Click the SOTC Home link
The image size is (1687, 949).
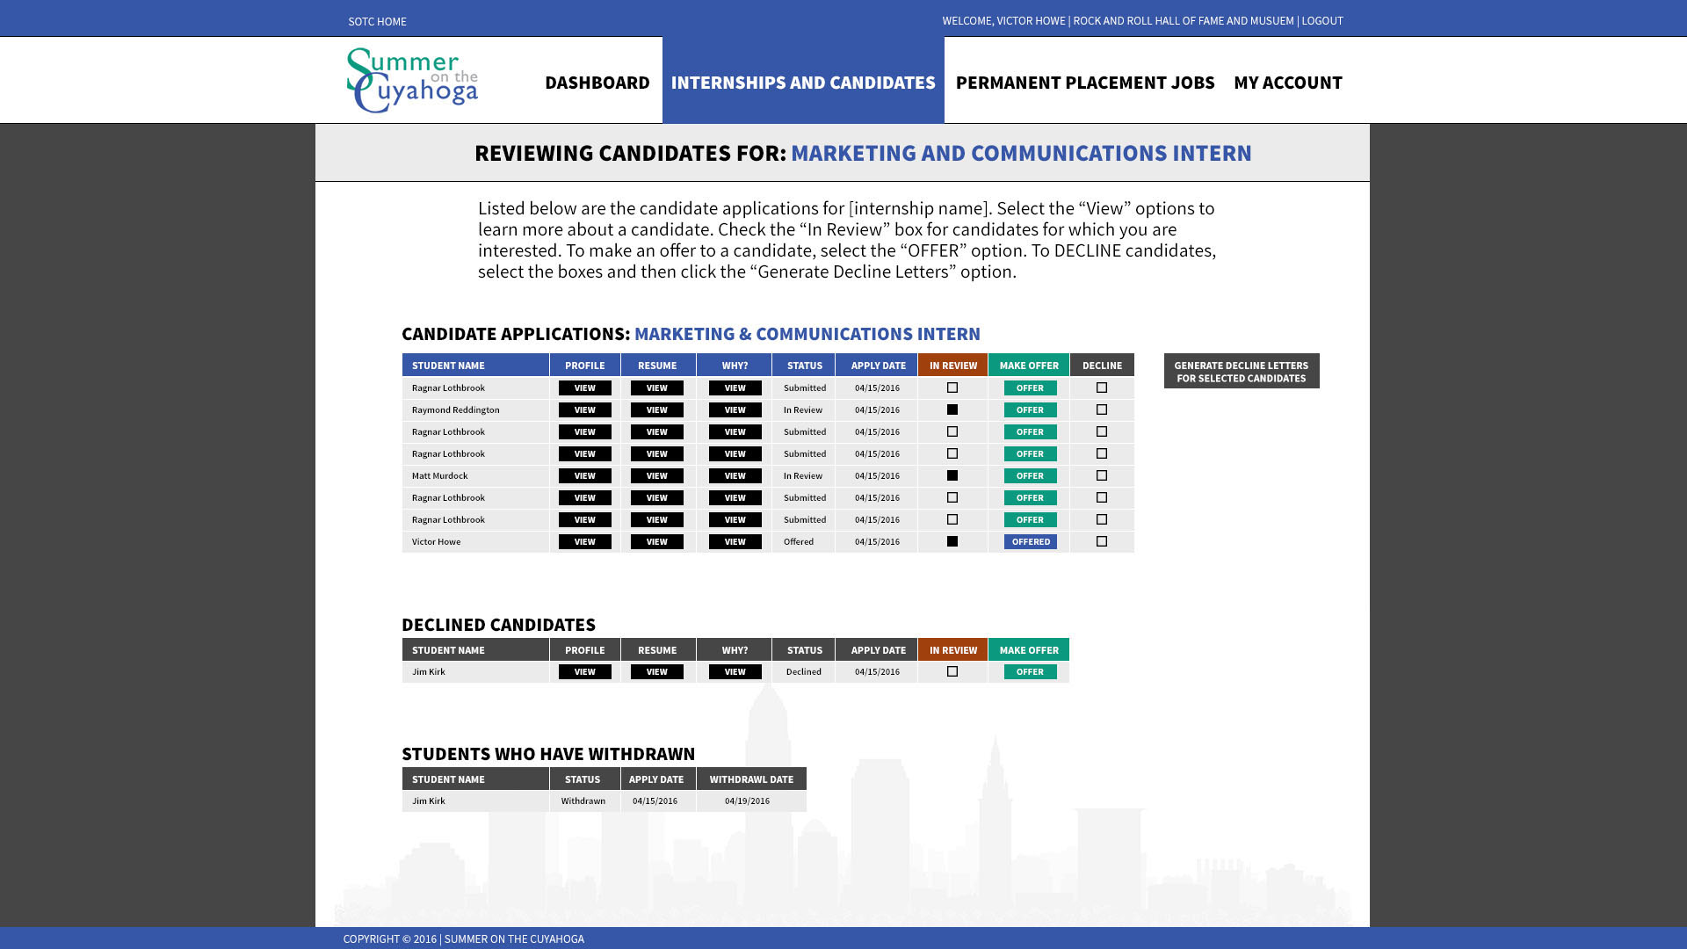pyautogui.click(x=377, y=21)
